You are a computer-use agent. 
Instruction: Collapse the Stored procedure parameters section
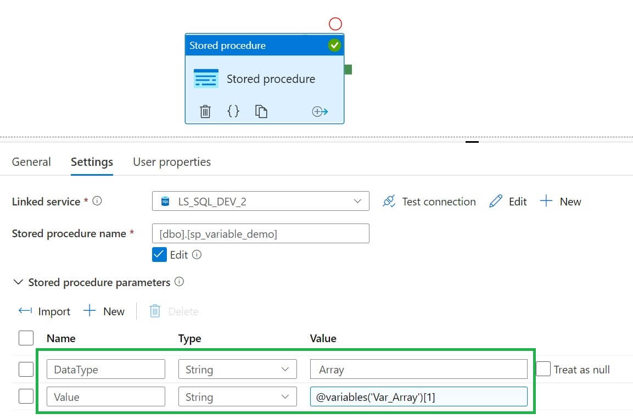[18, 282]
